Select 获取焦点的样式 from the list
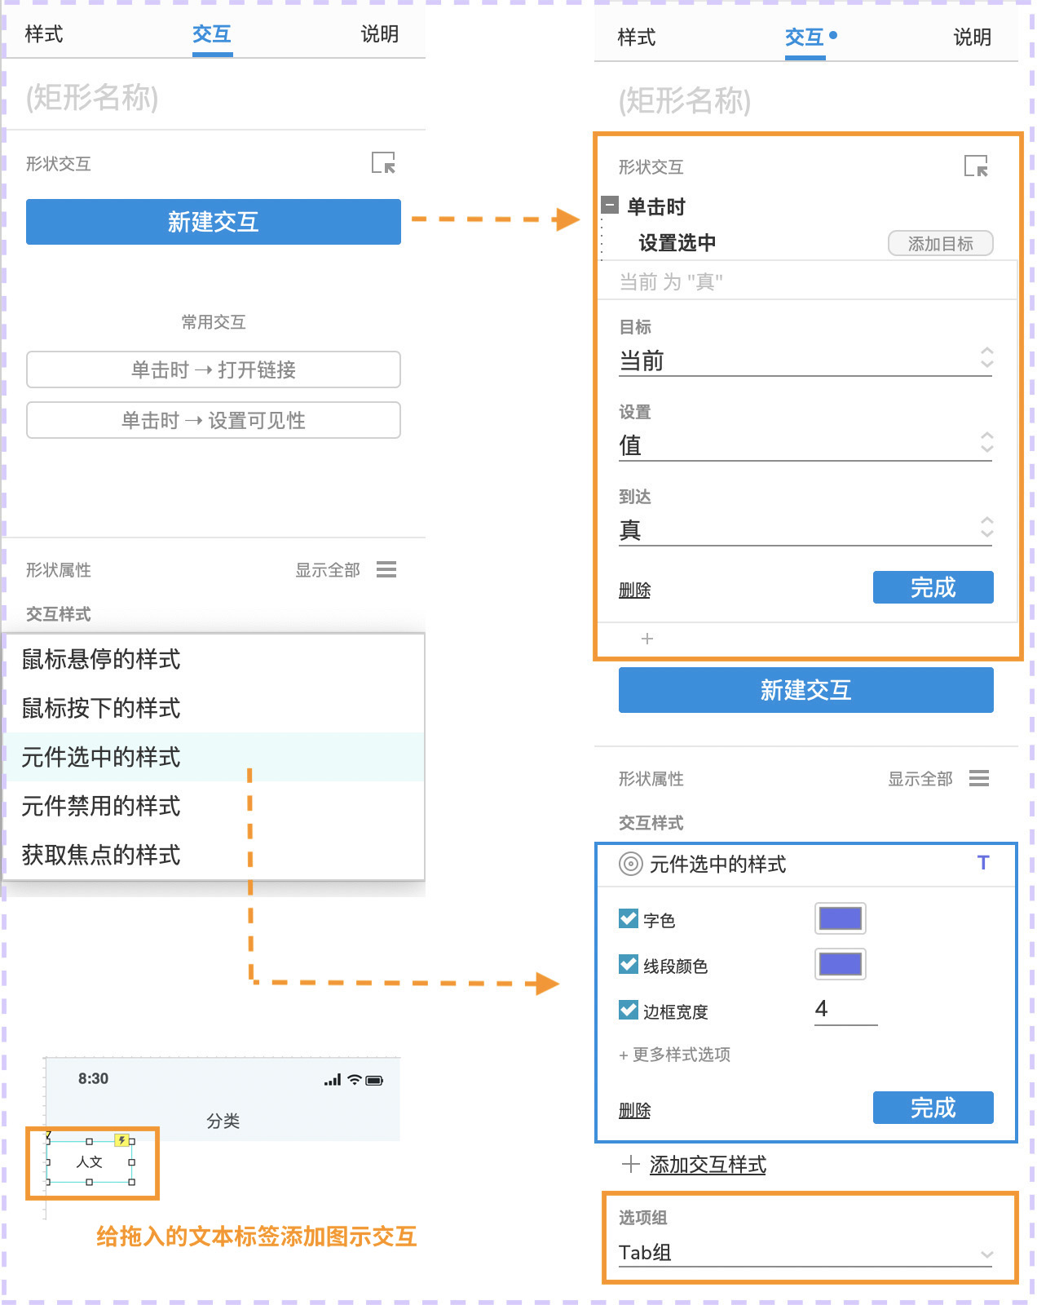1037x1305 pixels. point(214,855)
